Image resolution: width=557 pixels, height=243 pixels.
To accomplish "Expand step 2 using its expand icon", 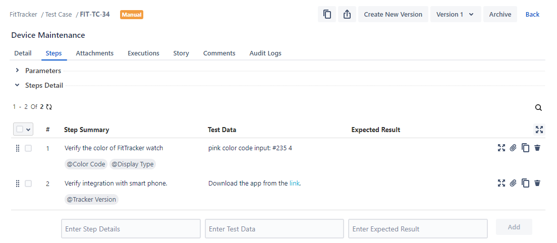I will 501,183.
